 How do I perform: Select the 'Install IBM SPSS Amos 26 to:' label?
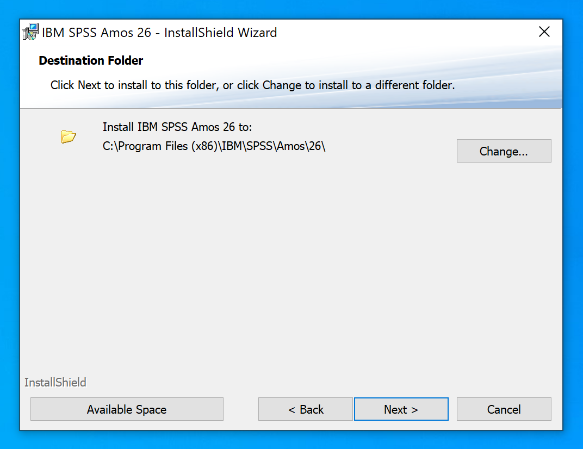tap(177, 127)
